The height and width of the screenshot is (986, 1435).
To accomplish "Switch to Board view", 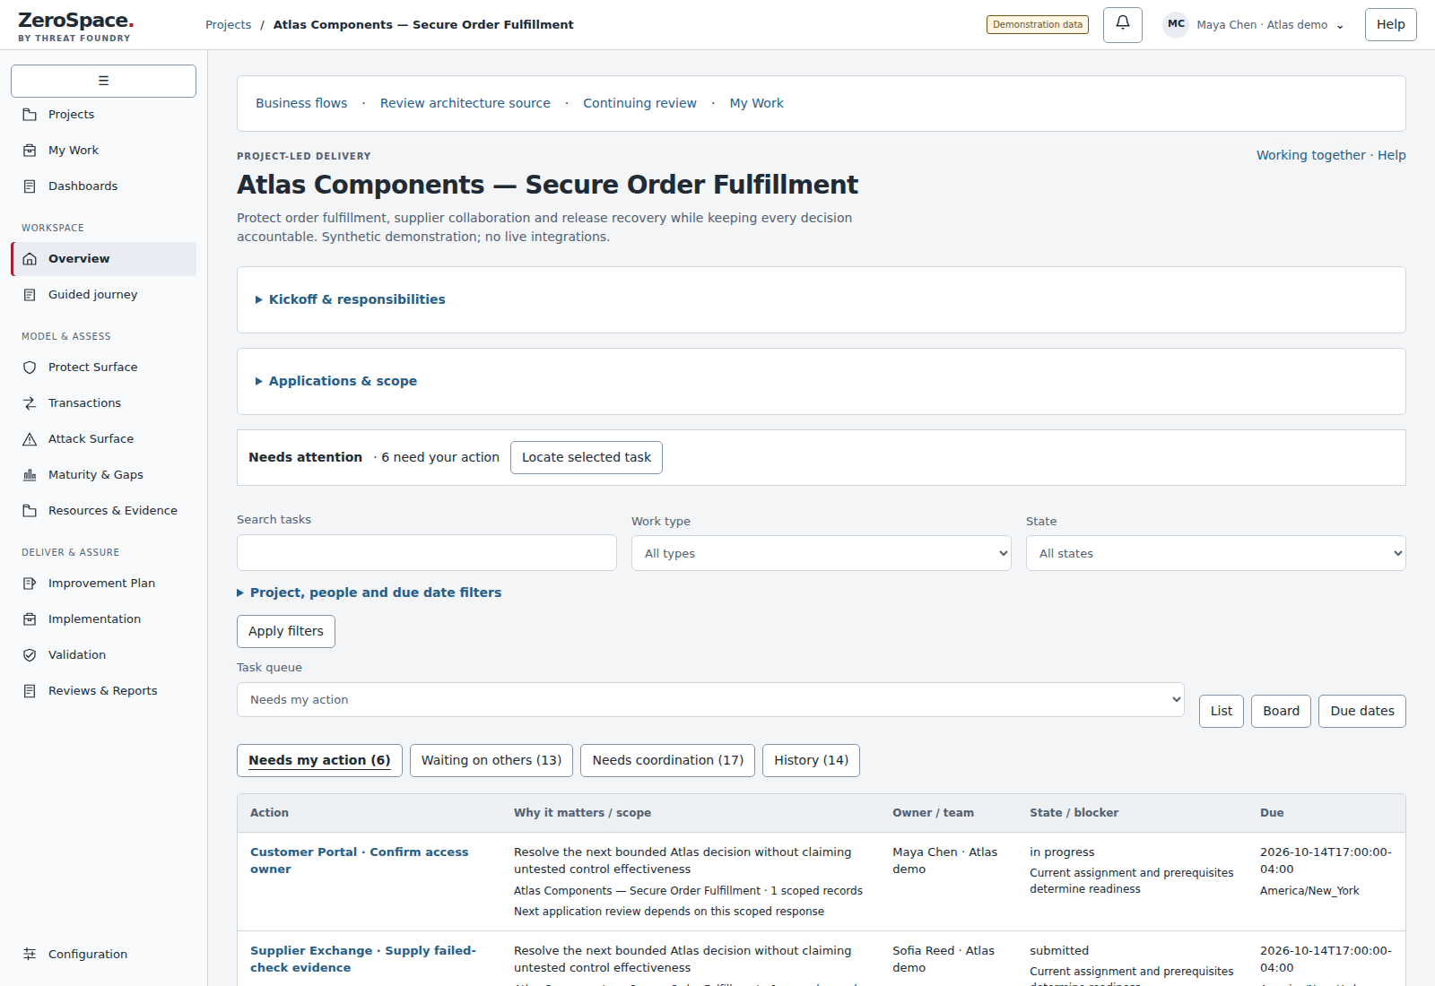I will (x=1281, y=711).
